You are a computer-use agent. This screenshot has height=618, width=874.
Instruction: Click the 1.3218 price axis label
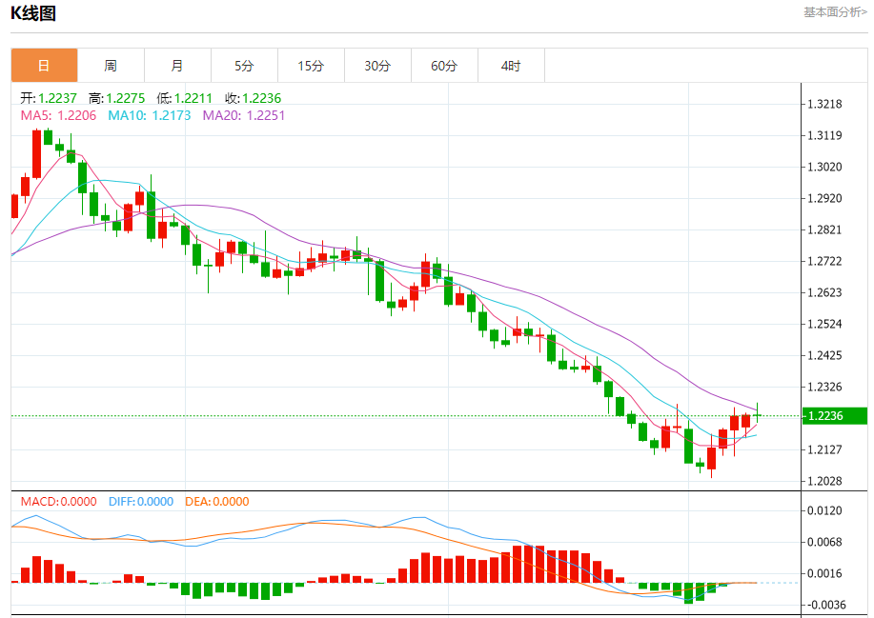pos(825,104)
